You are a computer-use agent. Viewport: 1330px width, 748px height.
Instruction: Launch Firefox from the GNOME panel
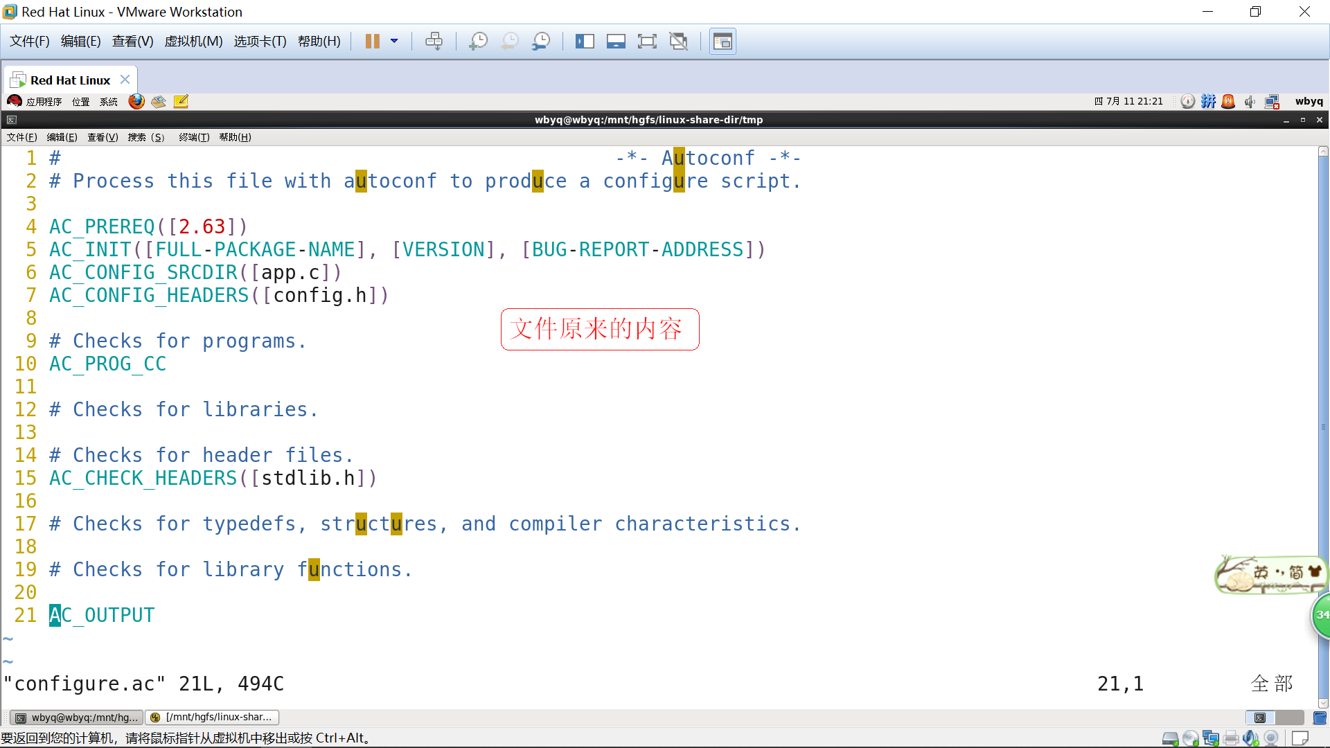(136, 102)
